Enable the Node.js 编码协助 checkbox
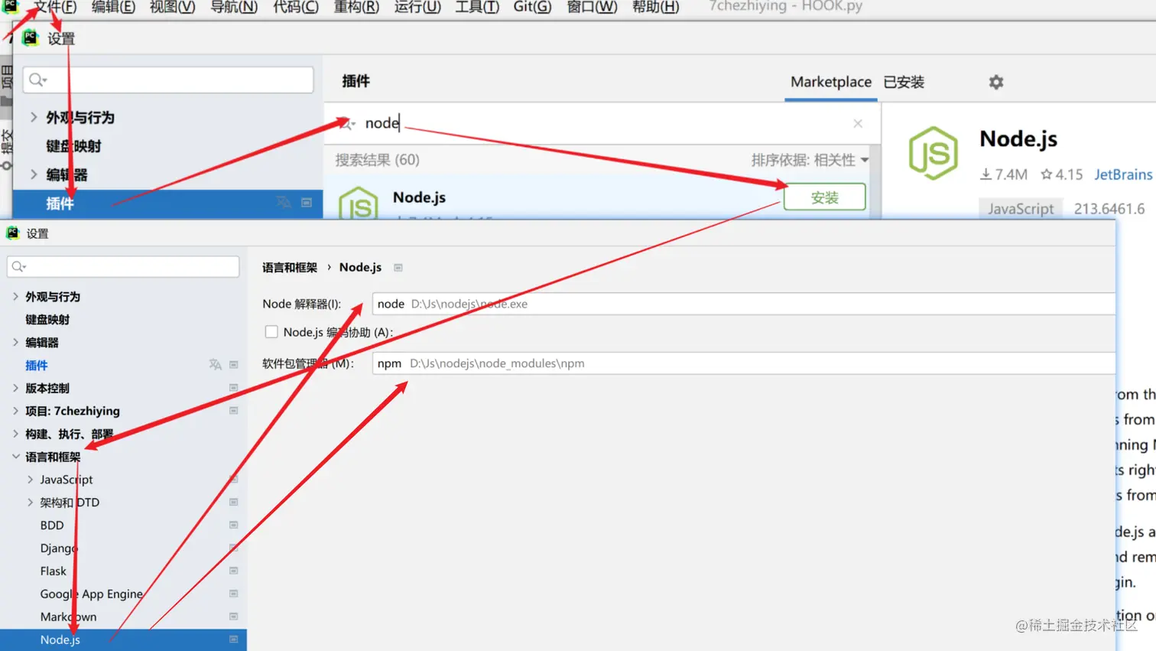This screenshot has width=1156, height=651. point(271,332)
